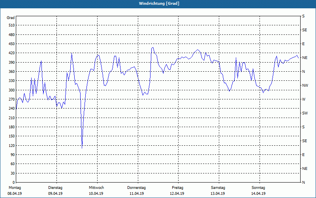This screenshot has height=198, width=316.
Task: Select NE compass label between 420 and 390
Action: (305, 58)
